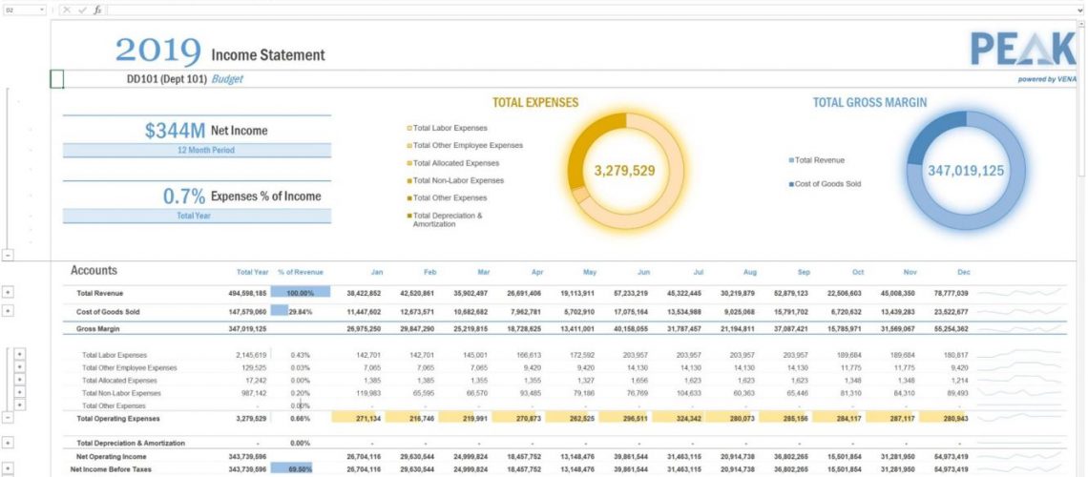Viewport: 1088px width, 477px height.
Task: Select Total Labor Expenses value 2,145,619
Action: pos(251,355)
